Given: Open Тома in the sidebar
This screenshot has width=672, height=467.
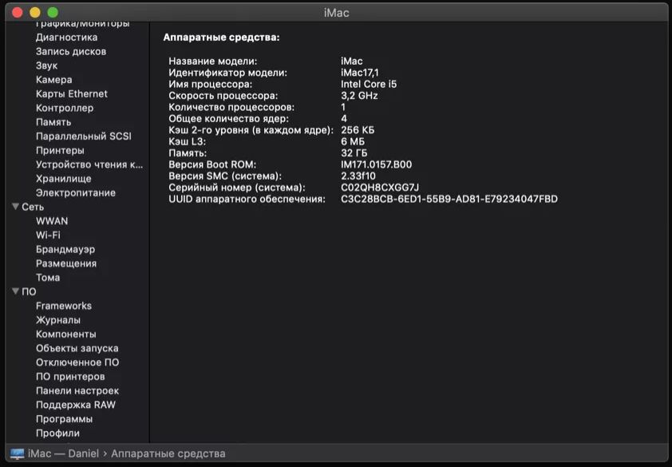Looking at the screenshot, I should point(48,278).
